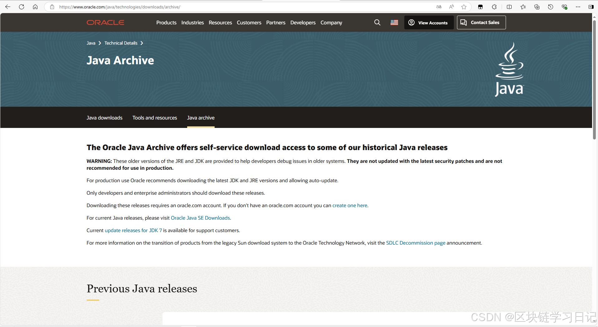This screenshot has width=598, height=327.
Task: Open the SDLC Decommission page link
Action: [x=416, y=243]
